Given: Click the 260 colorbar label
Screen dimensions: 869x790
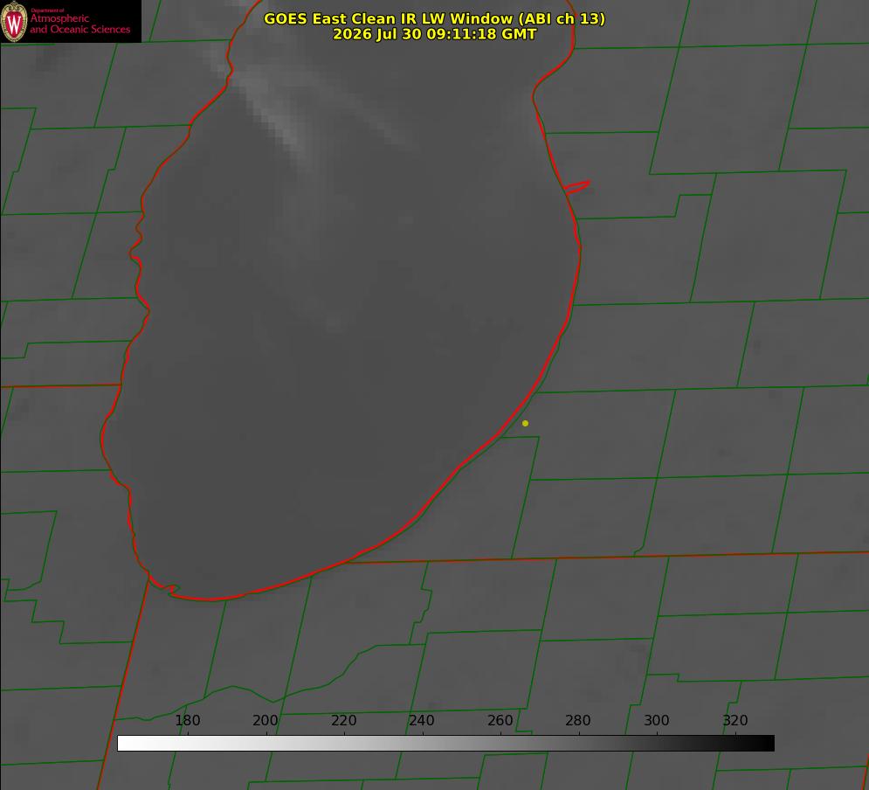Looking at the screenshot, I should click(500, 720).
